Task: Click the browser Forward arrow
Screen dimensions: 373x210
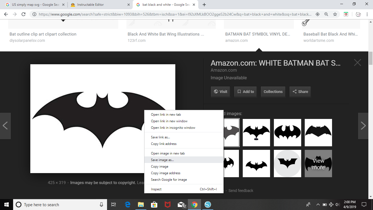Action: click(x=15, y=14)
